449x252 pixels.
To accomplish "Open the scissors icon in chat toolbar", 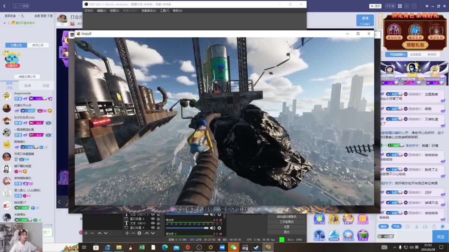I will click(416, 227).
